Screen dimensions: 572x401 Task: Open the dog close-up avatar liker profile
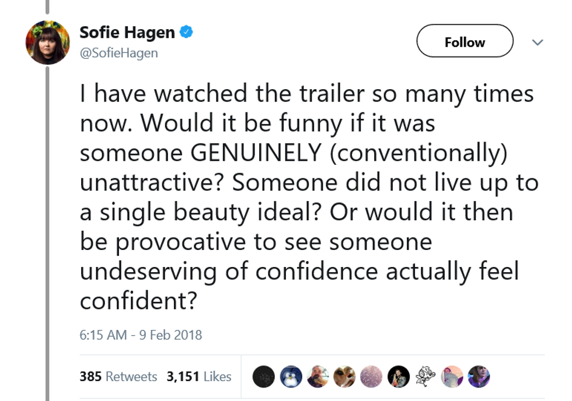tap(344, 377)
